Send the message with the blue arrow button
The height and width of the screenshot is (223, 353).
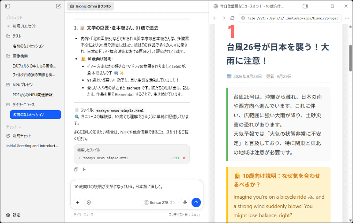pos(196,202)
